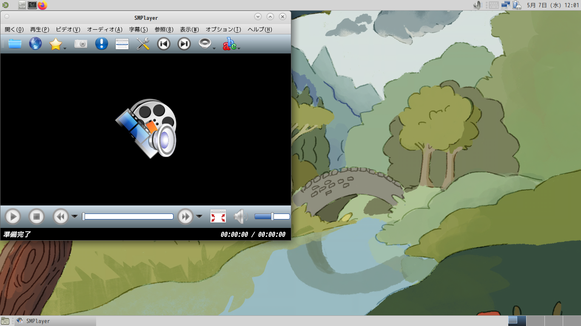
Task: Click the SMPlayer logo in the video area
Action: [146, 129]
